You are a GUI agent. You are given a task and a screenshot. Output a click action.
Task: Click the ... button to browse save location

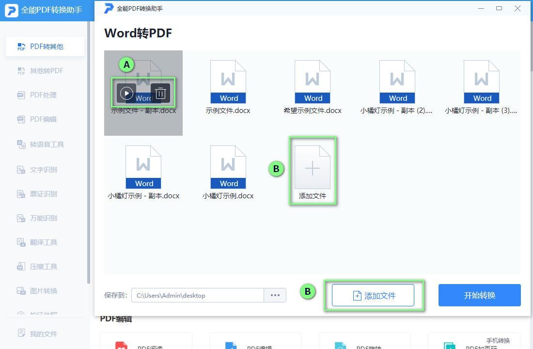(x=275, y=295)
